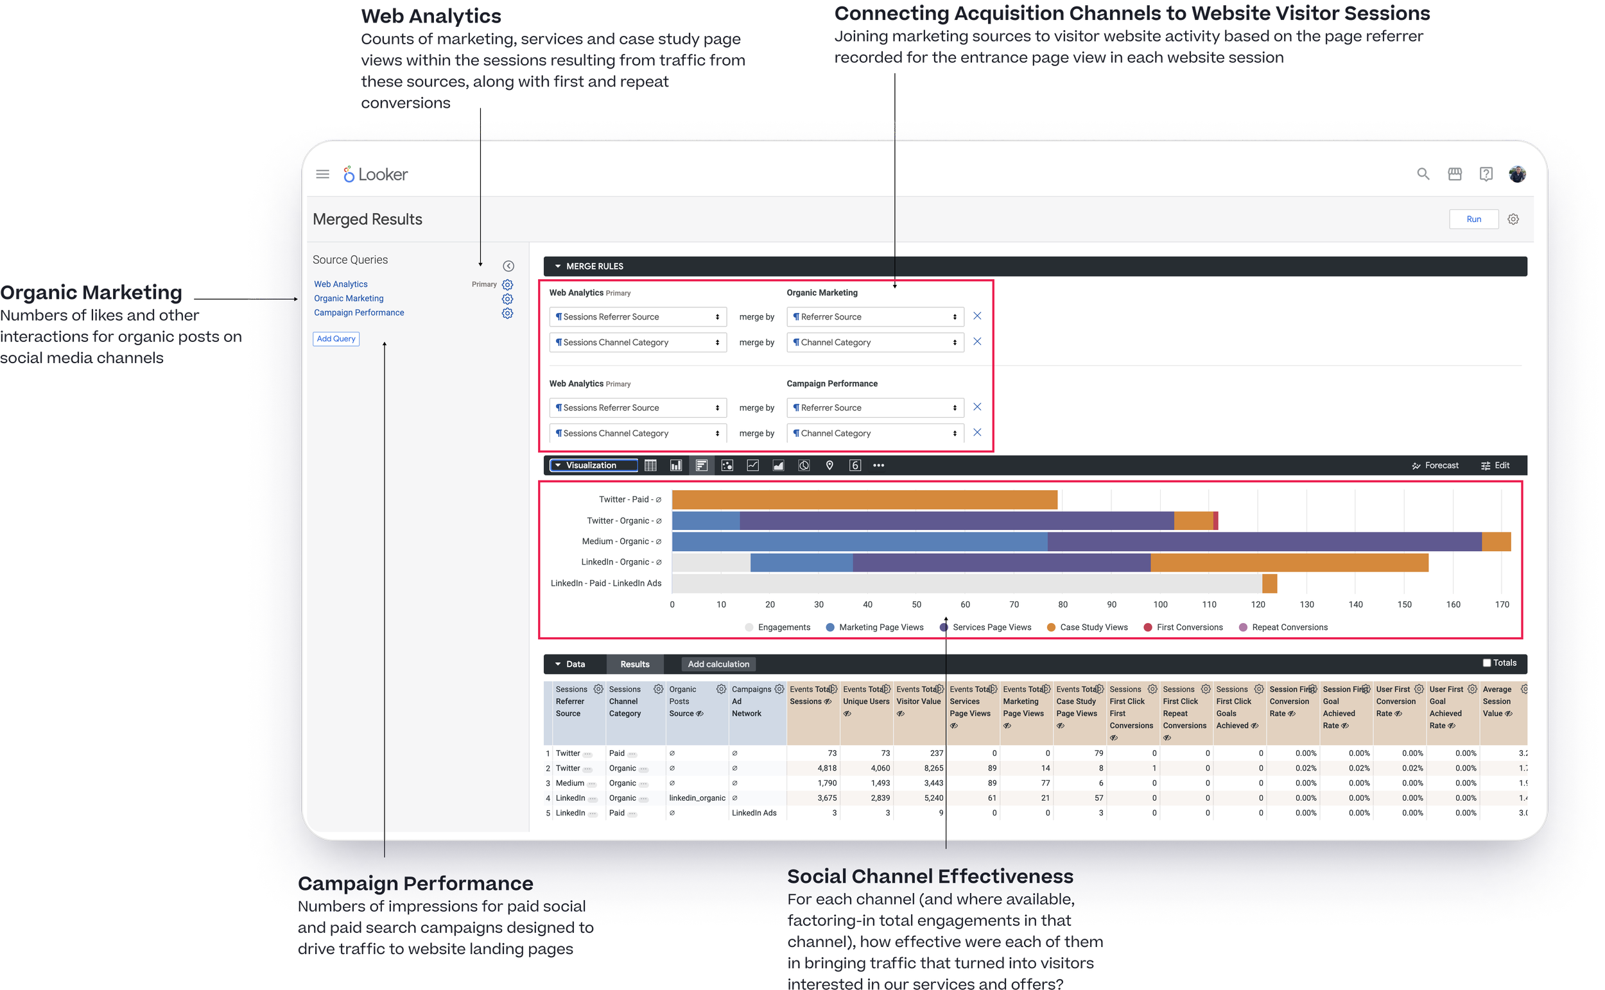
Task: Toggle the Engagements legend series
Action: (777, 627)
